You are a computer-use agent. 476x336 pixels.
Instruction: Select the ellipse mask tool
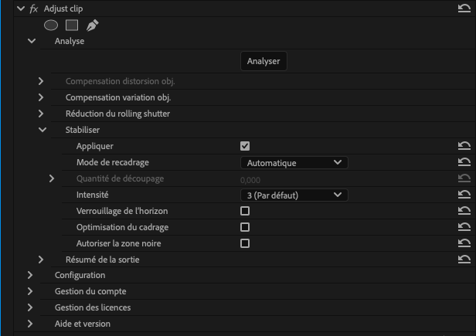point(51,25)
